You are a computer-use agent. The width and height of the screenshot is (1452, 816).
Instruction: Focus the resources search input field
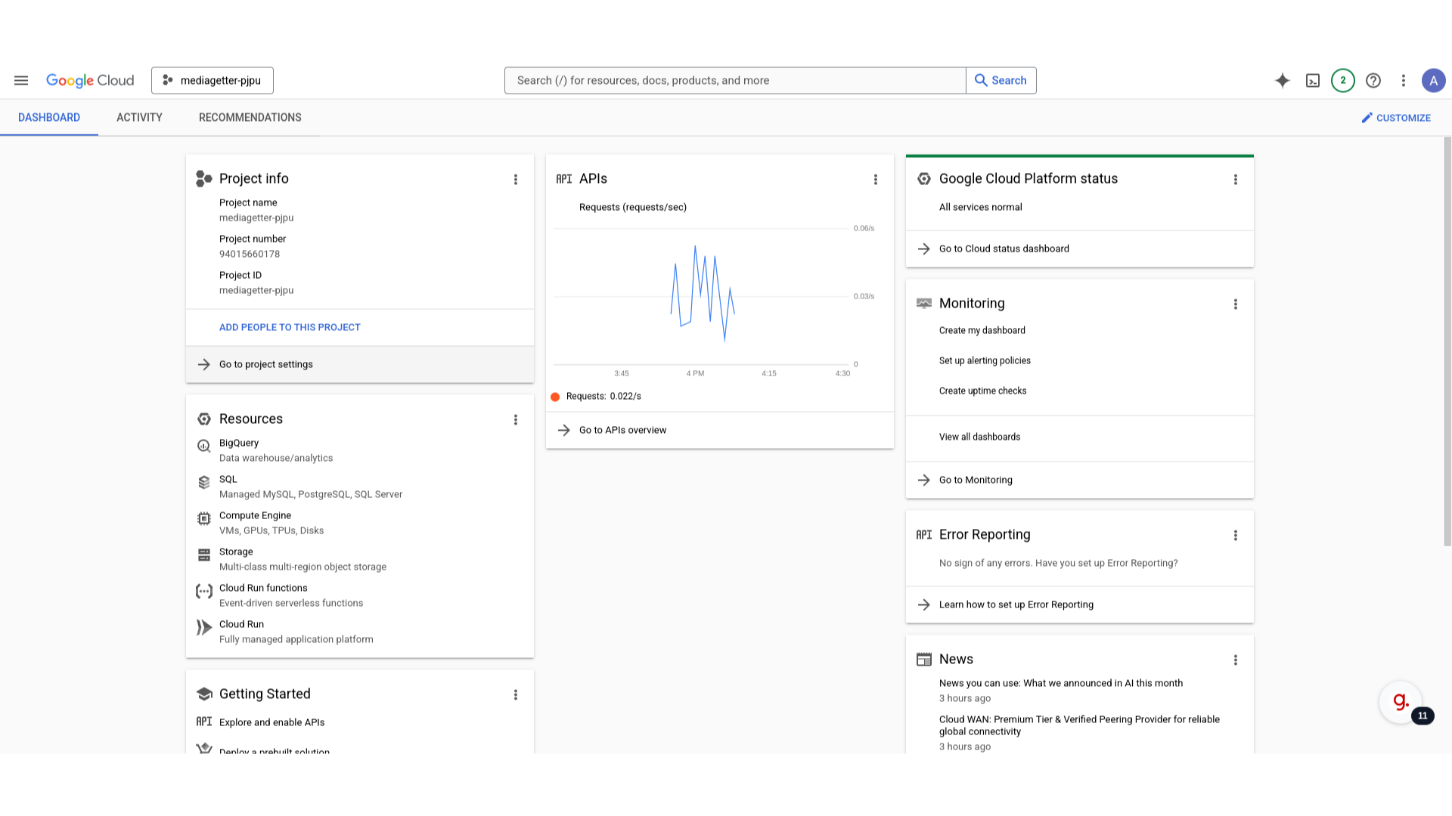coord(735,80)
